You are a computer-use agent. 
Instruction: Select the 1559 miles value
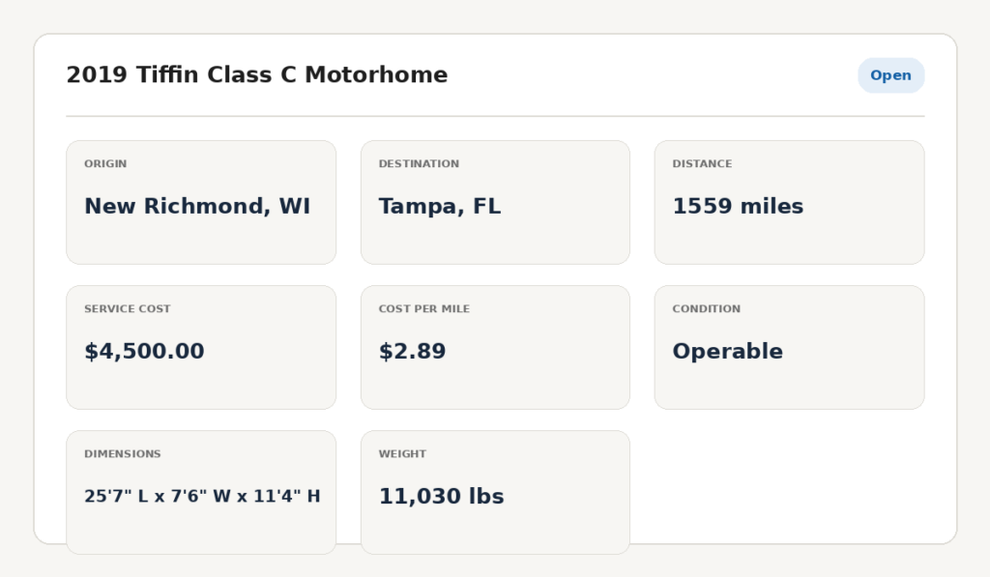click(x=738, y=207)
